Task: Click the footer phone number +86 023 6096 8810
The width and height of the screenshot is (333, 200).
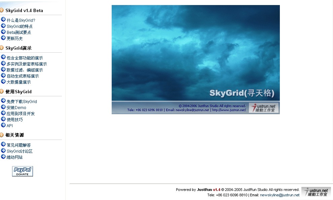Action: coord(232,195)
